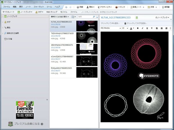Screen dimensions: 174x130
Task: Expand search options arrow beside search box
Action: click(x=97, y=17)
